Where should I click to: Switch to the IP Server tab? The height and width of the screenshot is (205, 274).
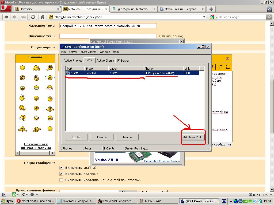tap(123, 61)
